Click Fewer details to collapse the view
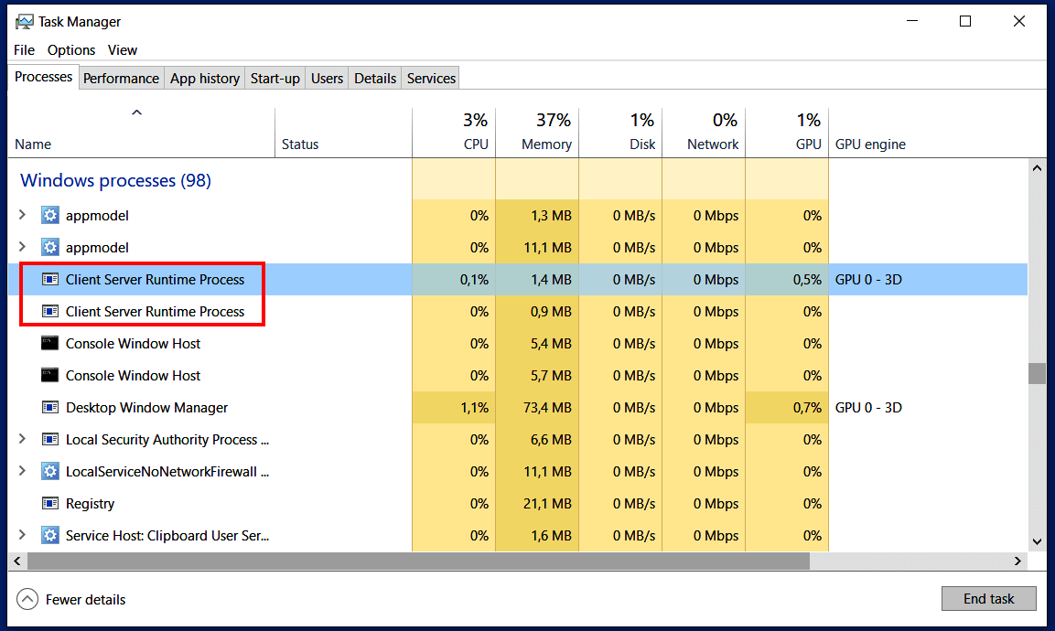The image size is (1055, 631). click(70, 599)
